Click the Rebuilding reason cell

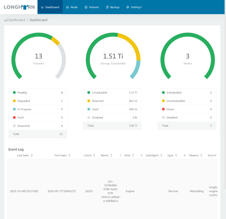[197, 191]
